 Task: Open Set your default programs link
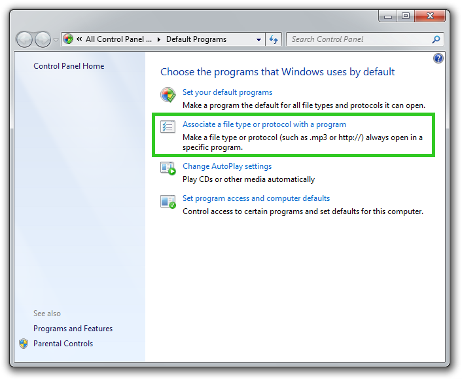[x=227, y=92]
